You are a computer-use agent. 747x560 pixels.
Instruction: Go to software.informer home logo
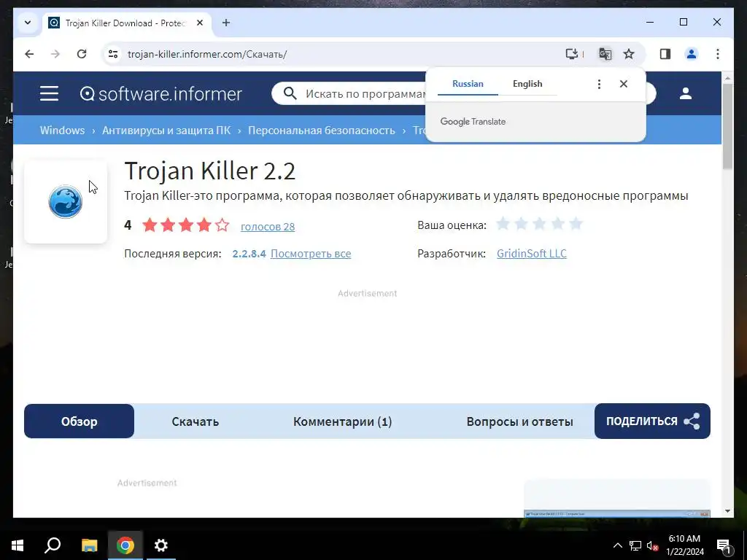[161, 94]
